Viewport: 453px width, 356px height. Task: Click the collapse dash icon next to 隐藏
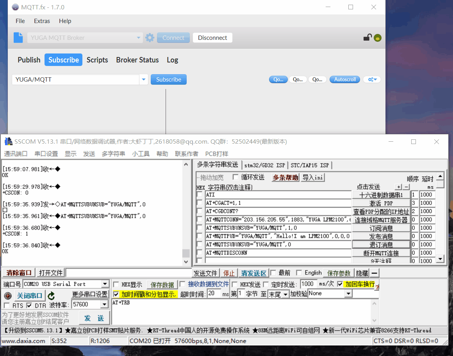(374, 273)
